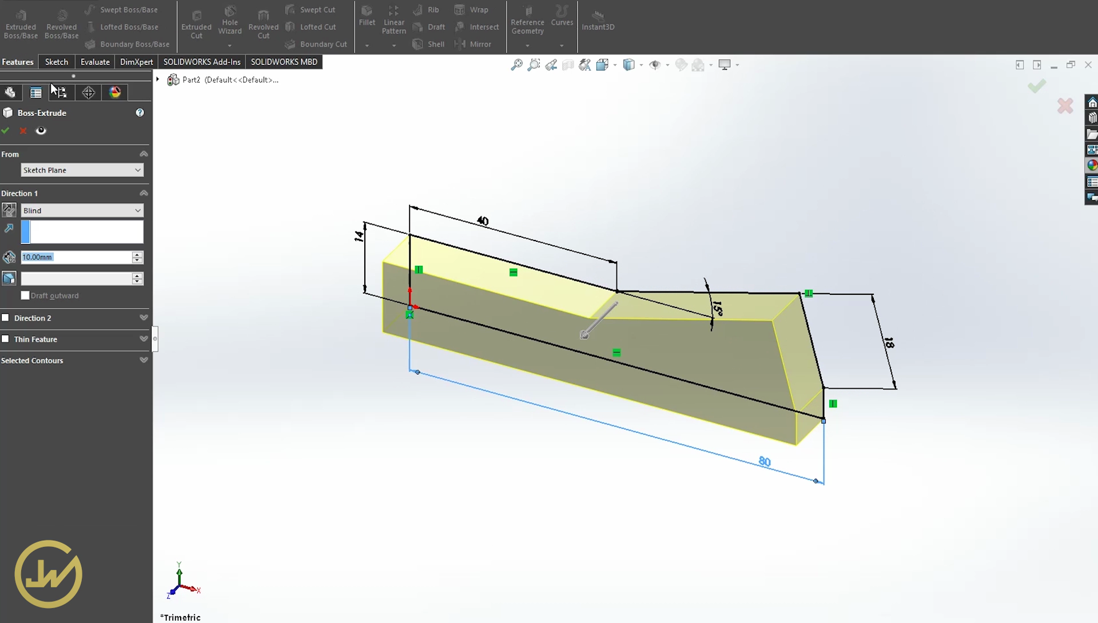Image resolution: width=1098 pixels, height=623 pixels.
Task: Switch to the Sketch tab
Action: pyautogui.click(x=56, y=62)
